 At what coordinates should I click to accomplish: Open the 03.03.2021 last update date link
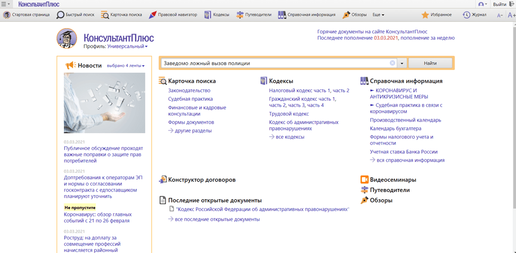[x=386, y=38]
